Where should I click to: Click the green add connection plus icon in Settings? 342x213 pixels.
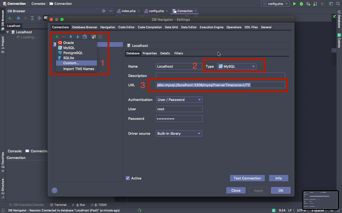pyautogui.click(x=57, y=37)
